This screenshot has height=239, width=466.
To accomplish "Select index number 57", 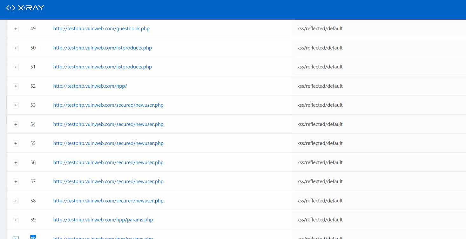I will 33,181.
